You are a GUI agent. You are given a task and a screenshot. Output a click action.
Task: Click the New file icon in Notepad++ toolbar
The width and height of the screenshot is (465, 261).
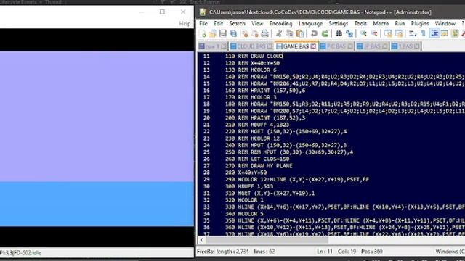point(203,33)
